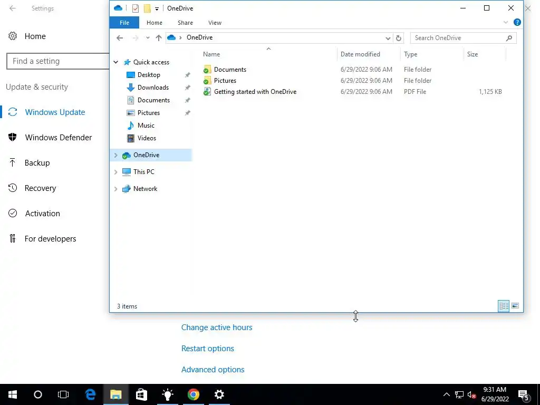Collapse the Quick access tree node
The image size is (540, 405).
click(116, 62)
